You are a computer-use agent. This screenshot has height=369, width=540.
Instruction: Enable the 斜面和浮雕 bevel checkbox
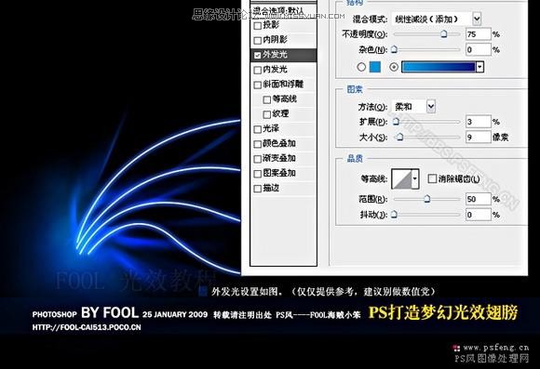(x=257, y=85)
